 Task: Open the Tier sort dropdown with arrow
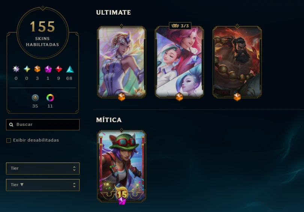(43, 185)
